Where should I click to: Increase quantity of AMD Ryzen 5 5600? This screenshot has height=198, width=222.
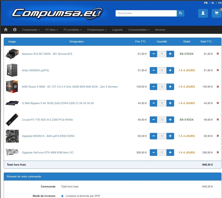170,87
